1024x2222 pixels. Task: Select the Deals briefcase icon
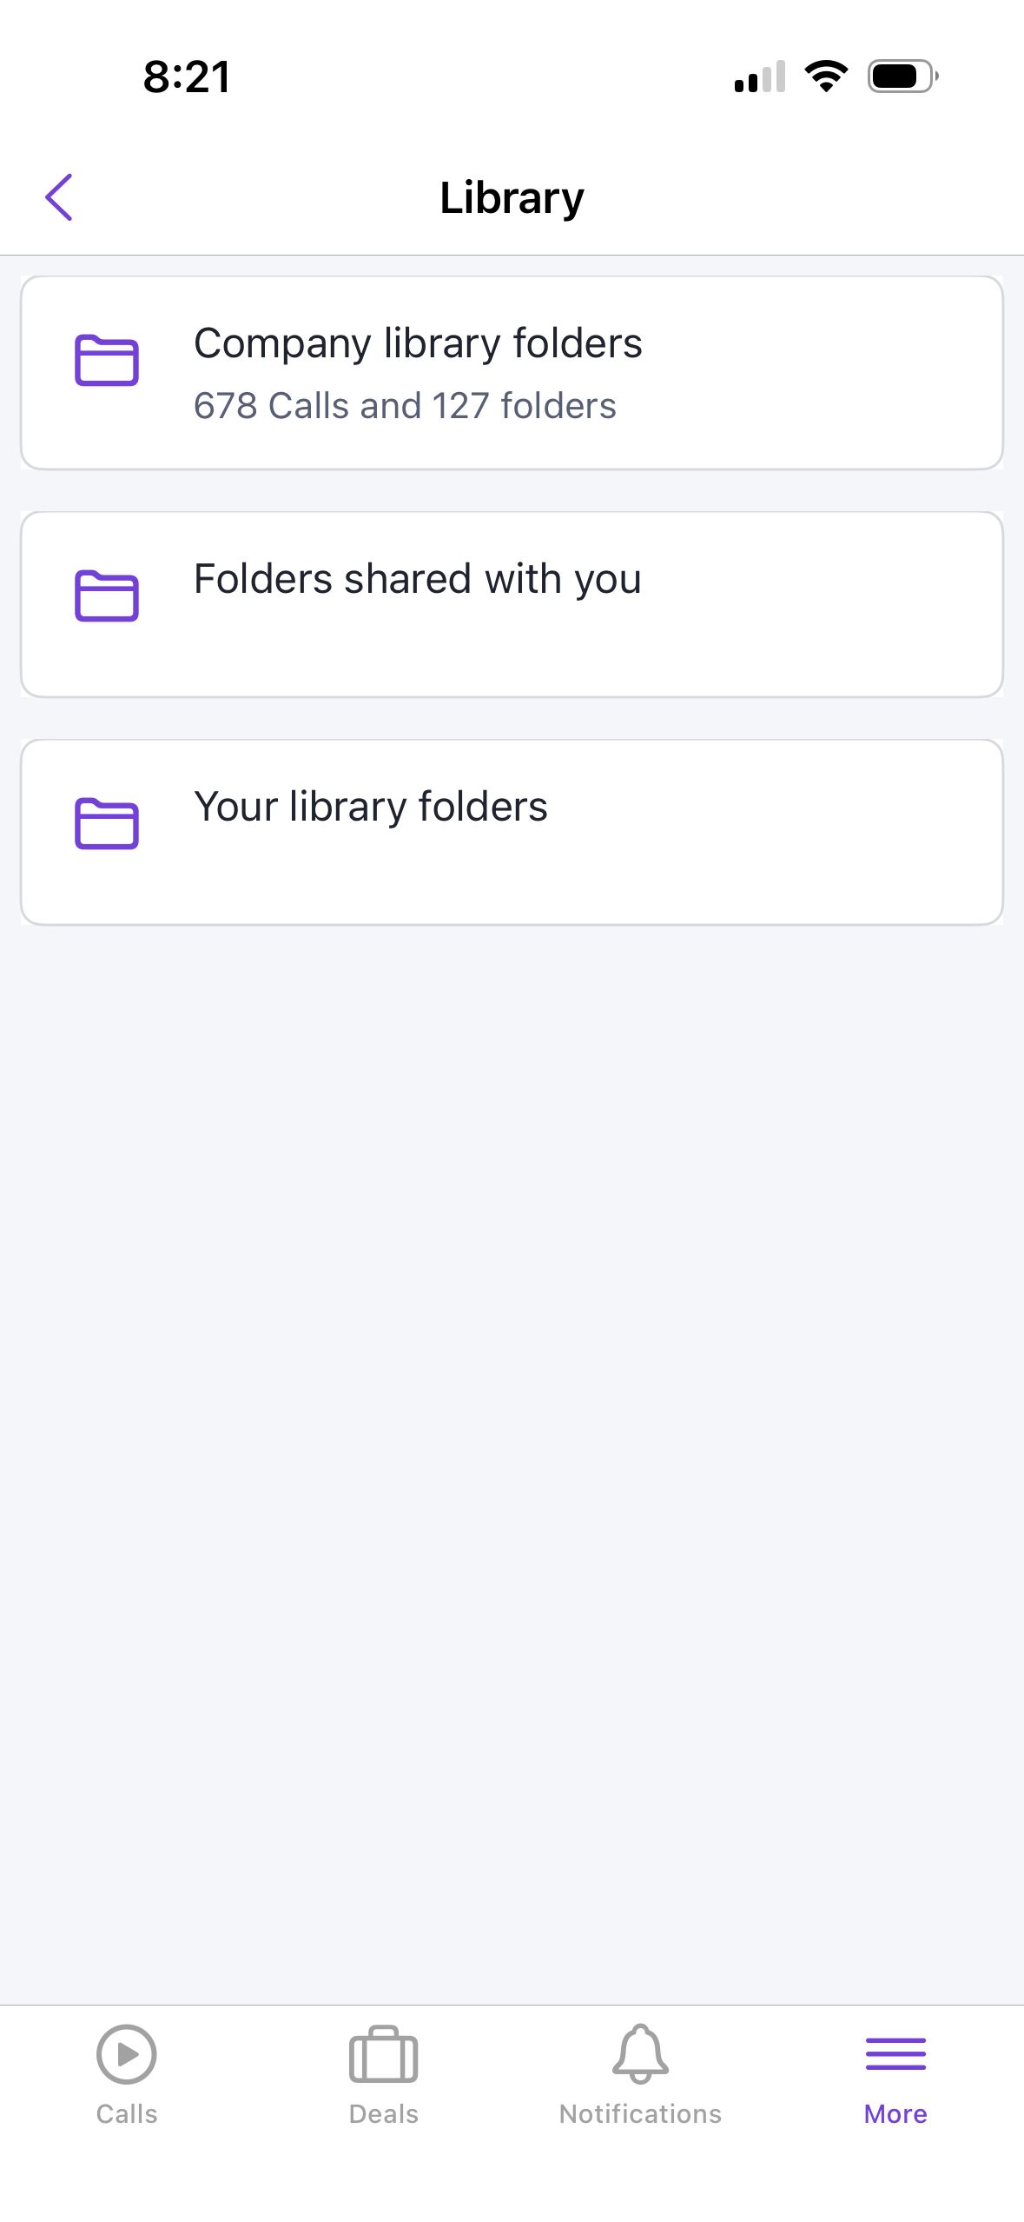(x=383, y=2054)
